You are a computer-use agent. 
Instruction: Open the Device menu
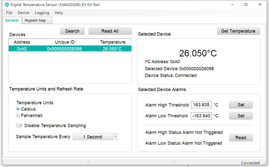click(x=23, y=13)
